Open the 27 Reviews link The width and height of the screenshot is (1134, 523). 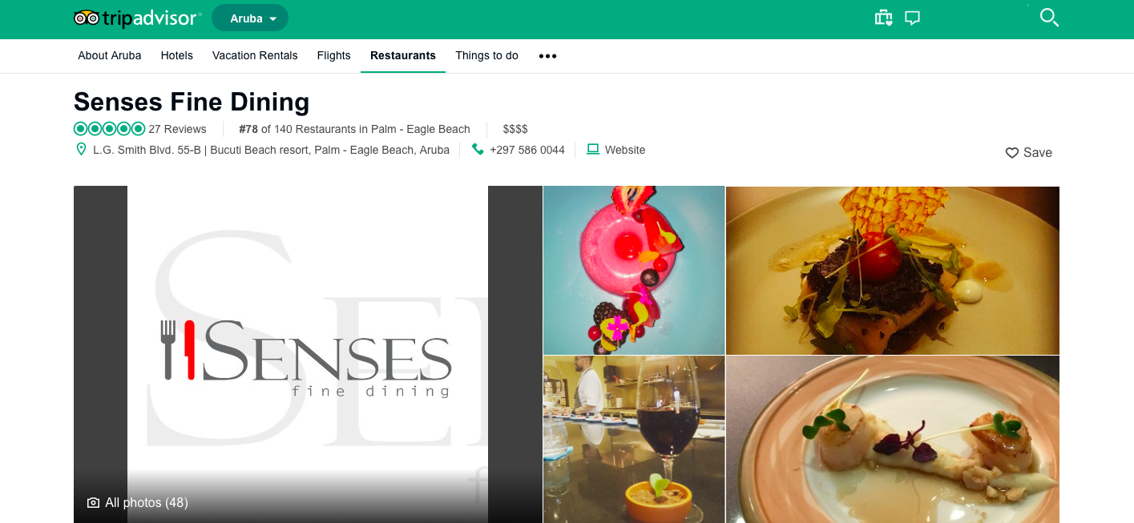click(177, 129)
